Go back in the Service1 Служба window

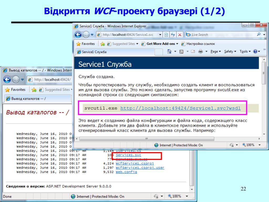pyautogui.click(x=78, y=34)
